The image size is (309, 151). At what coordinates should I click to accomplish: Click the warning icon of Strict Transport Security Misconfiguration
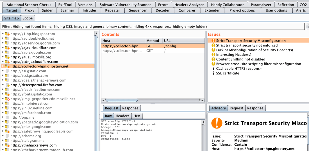click(x=213, y=41)
